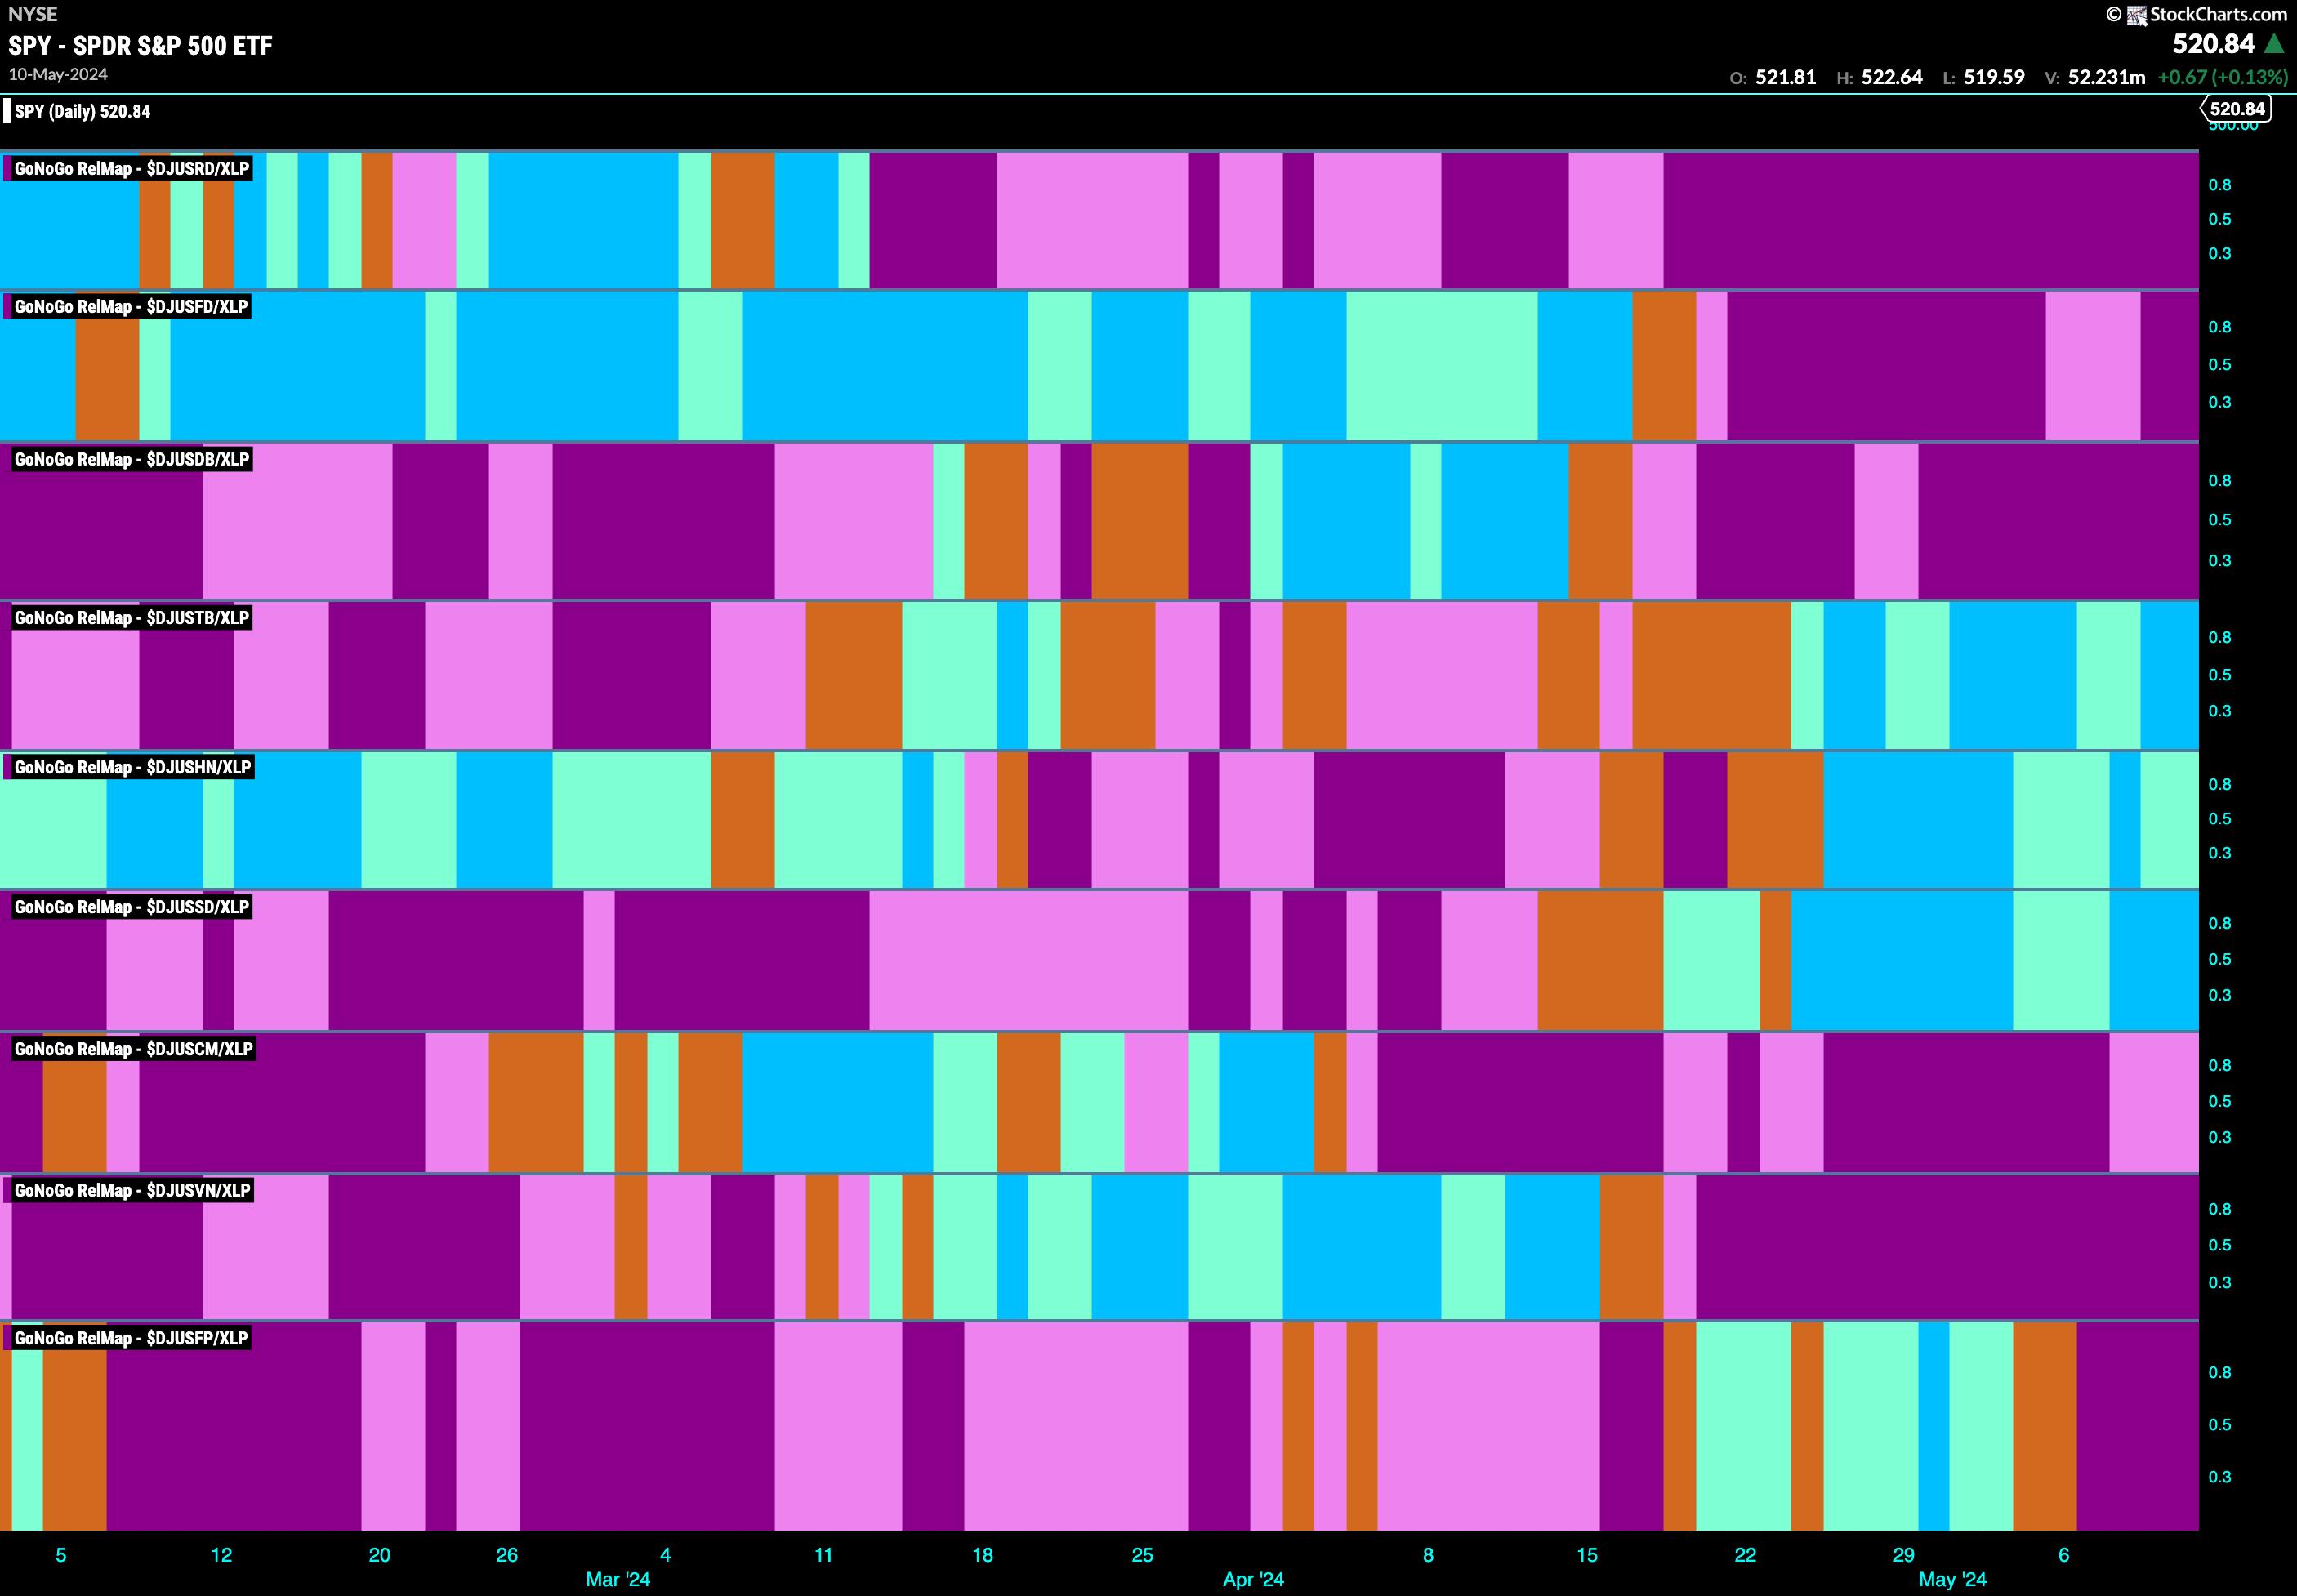This screenshot has width=2297, height=1596.
Task: Select the GoNoGo RelMap $DJUSTB/XLP label
Action: (132, 618)
